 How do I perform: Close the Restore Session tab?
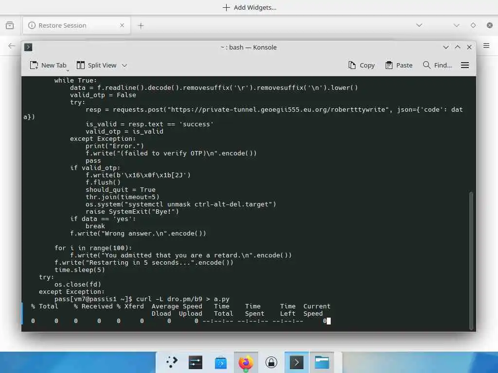122,25
